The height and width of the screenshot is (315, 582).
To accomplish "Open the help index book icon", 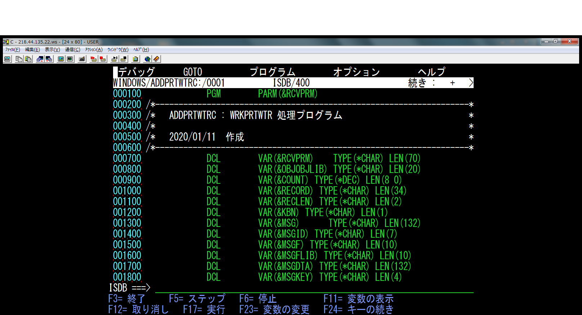I will pos(156,59).
